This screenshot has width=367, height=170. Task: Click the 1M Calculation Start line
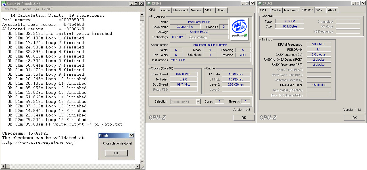click(x=57, y=15)
